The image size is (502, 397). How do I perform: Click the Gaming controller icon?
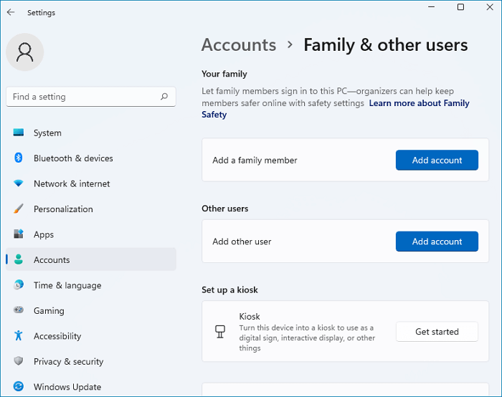(19, 311)
